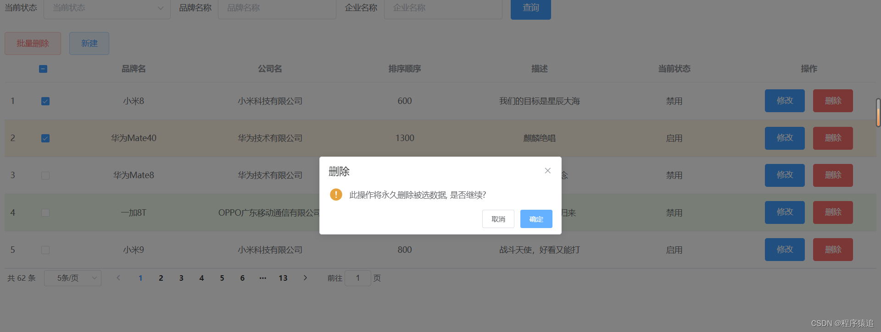The width and height of the screenshot is (881, 332).
Task: Click the 战斗天使，好看又能打 description cell
Action: pos(540,250)
